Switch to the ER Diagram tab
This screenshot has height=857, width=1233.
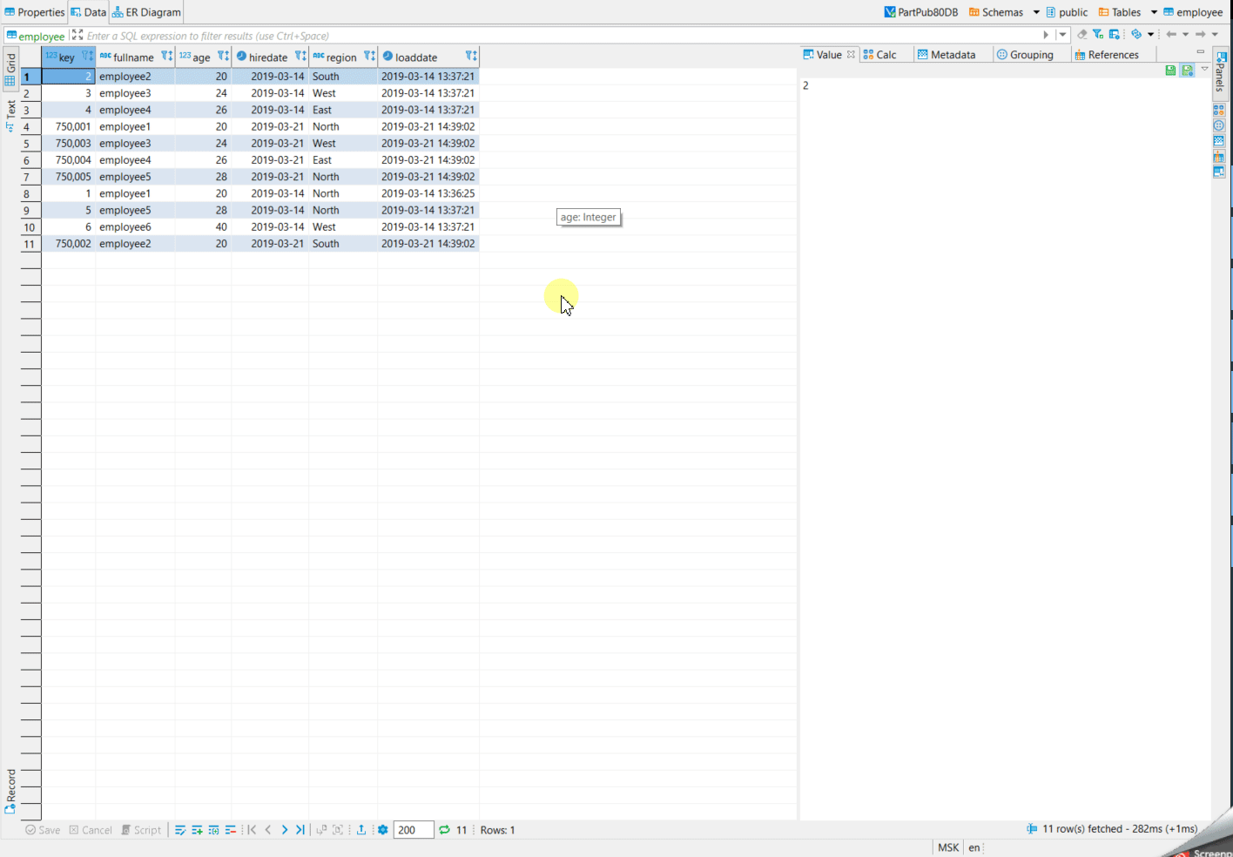145,11
